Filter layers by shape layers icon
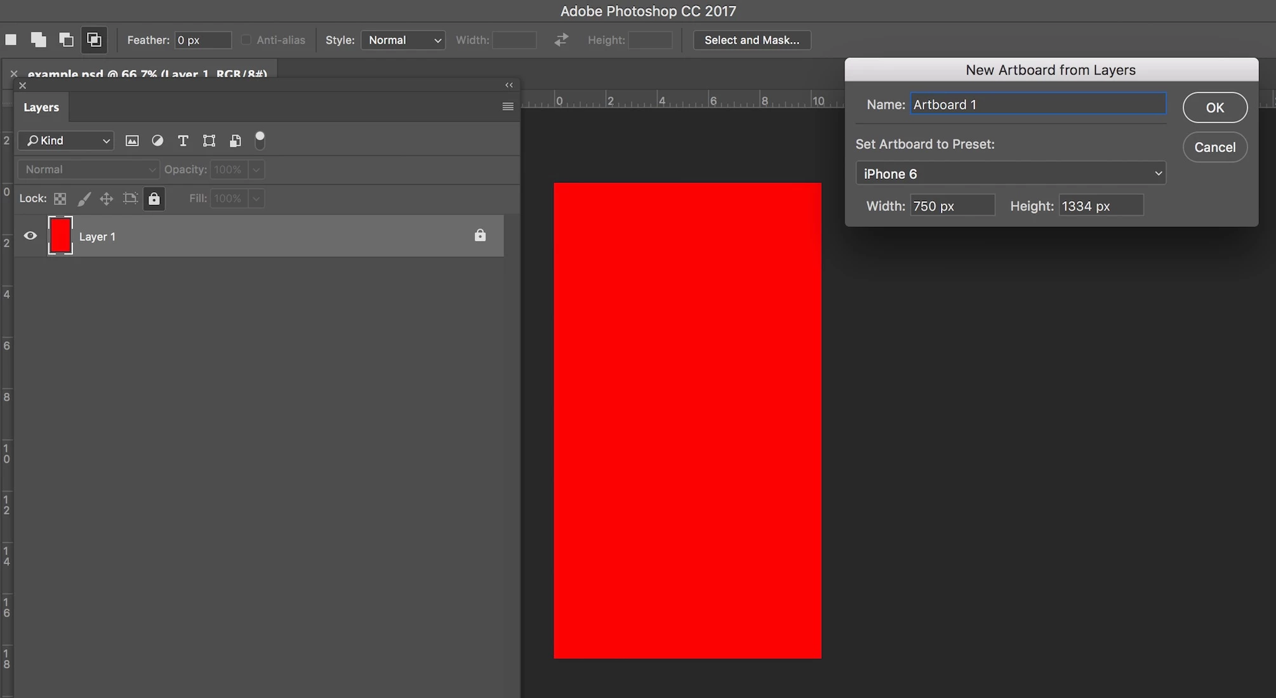This screenshot has height=698, width=1276. tap(209, 141)
